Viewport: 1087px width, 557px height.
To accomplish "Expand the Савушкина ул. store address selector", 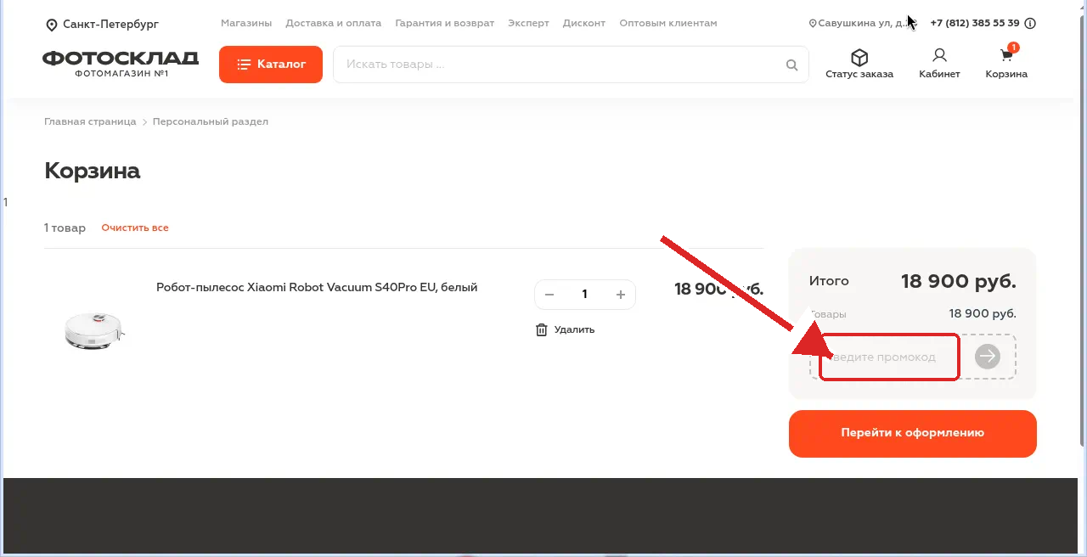I will [x=859, y=24].
